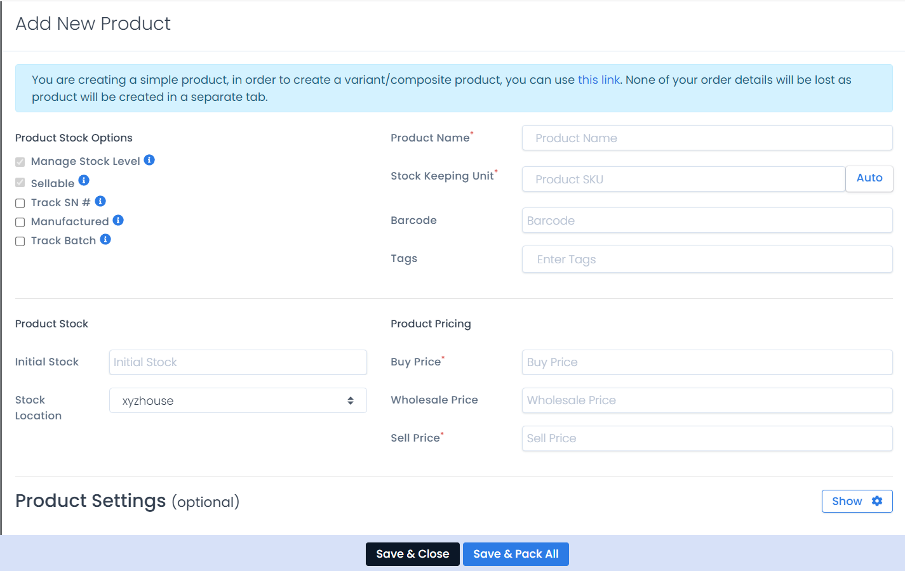Focus the Sell Price input field
Screen dimensions: 905x571
coord(707,438)
